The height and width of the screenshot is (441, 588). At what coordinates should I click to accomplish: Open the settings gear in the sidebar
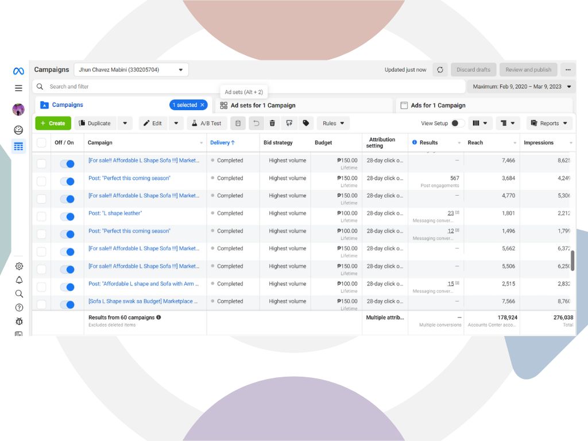point(19,266)
